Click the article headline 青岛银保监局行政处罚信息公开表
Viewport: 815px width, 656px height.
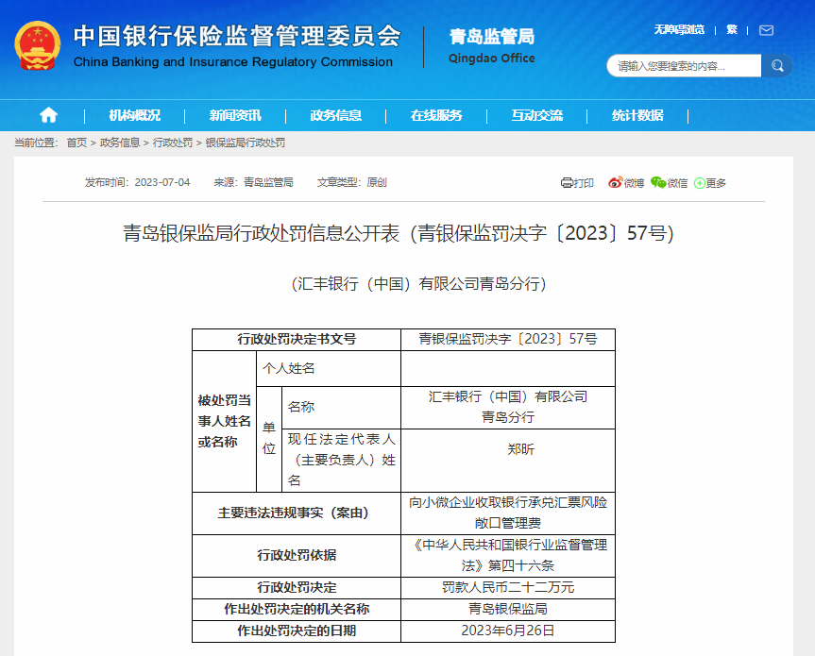click(x=399, y=233)
